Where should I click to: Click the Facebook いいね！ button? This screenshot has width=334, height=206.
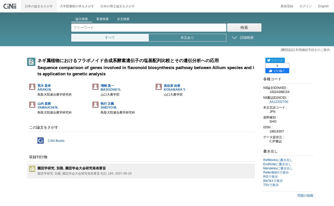point(277,71)
